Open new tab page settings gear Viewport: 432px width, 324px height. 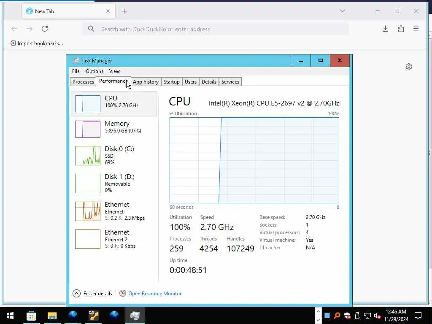point(409,67)
